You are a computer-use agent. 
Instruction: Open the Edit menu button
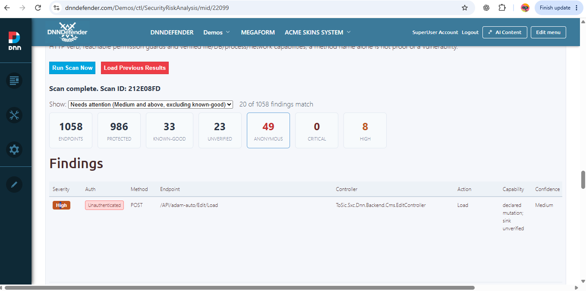point(548,32)
